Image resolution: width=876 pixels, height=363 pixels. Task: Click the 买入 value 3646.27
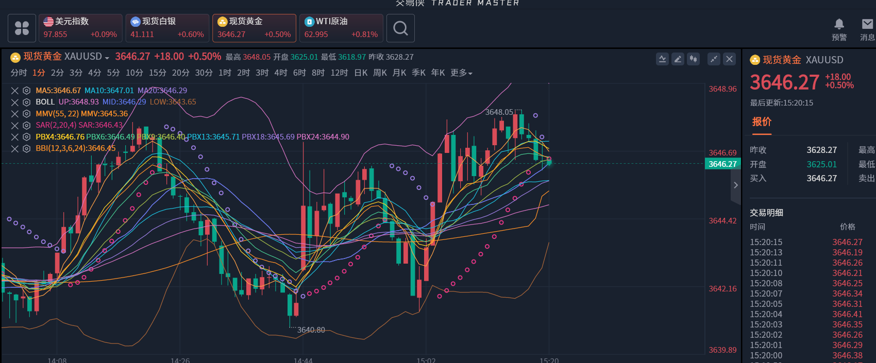coord(821,178)
